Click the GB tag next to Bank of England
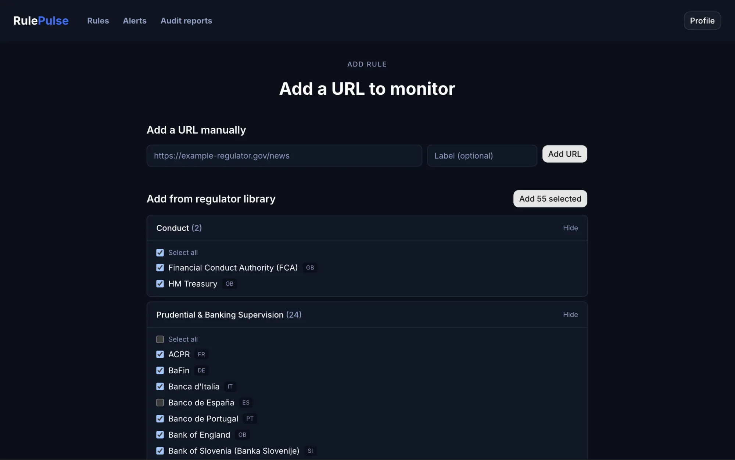 click(x=242, y=435)
